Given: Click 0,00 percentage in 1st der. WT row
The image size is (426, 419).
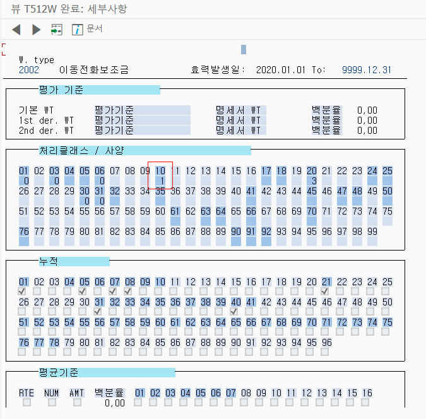Looking at the screenshot, I should (367, 120).
